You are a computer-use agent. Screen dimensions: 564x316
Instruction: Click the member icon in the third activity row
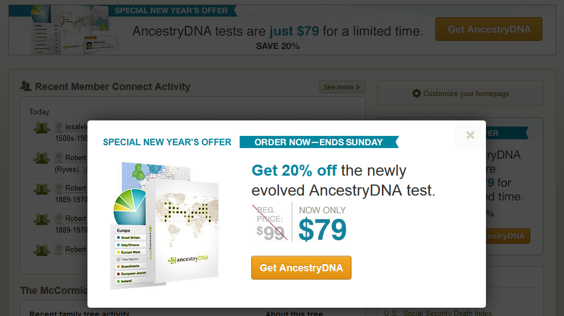[42, 188]
